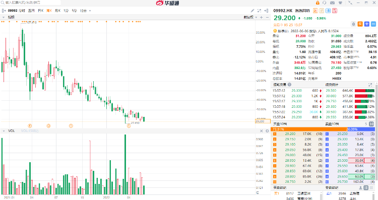Collapse the VOL panel triangle expander
The width and height of the screenshot is (378, 200).
(4, 131)
